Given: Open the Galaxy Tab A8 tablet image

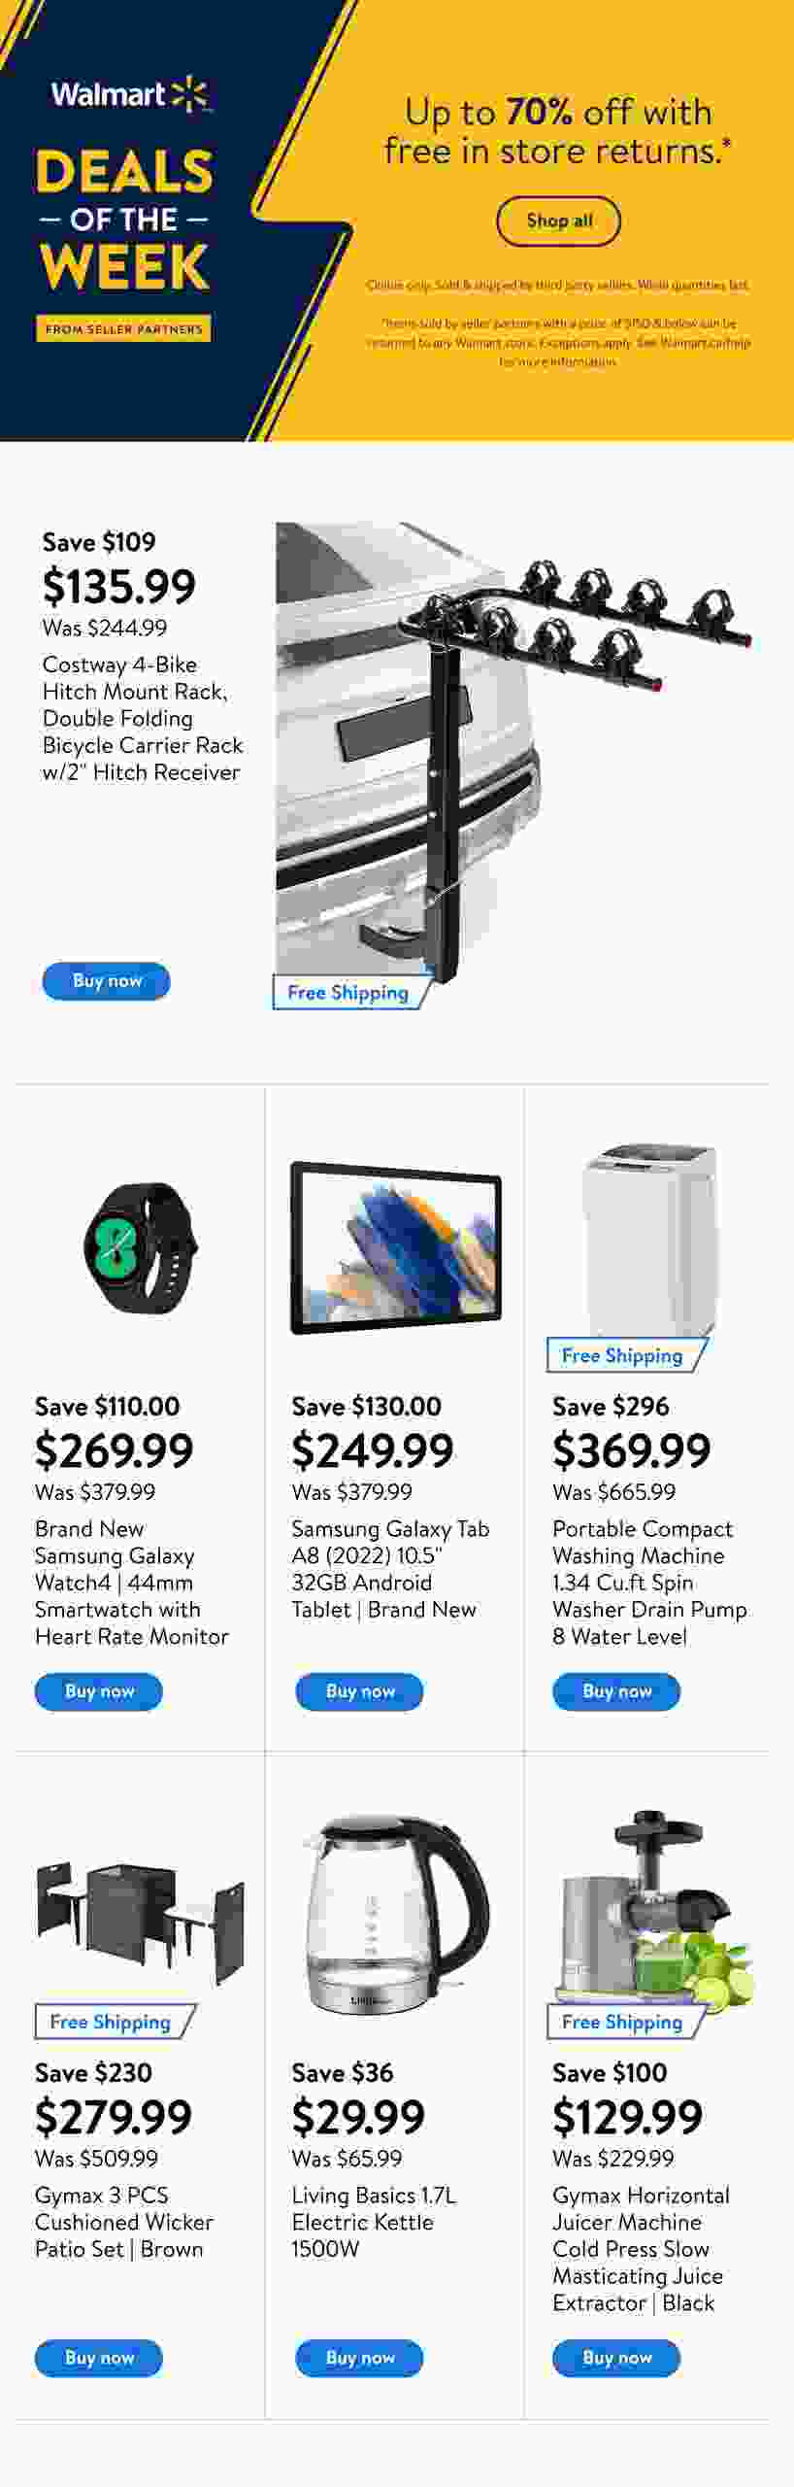Looking at the screenshot, I should [x=396, y=1248].
